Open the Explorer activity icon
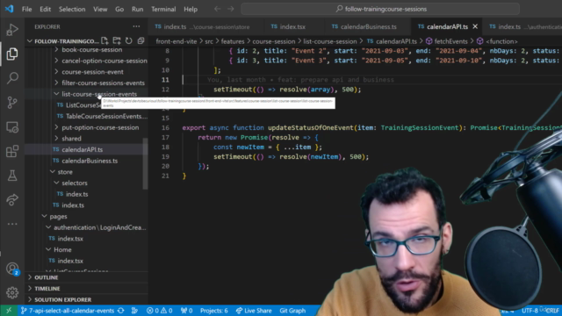 pos(12,54)
